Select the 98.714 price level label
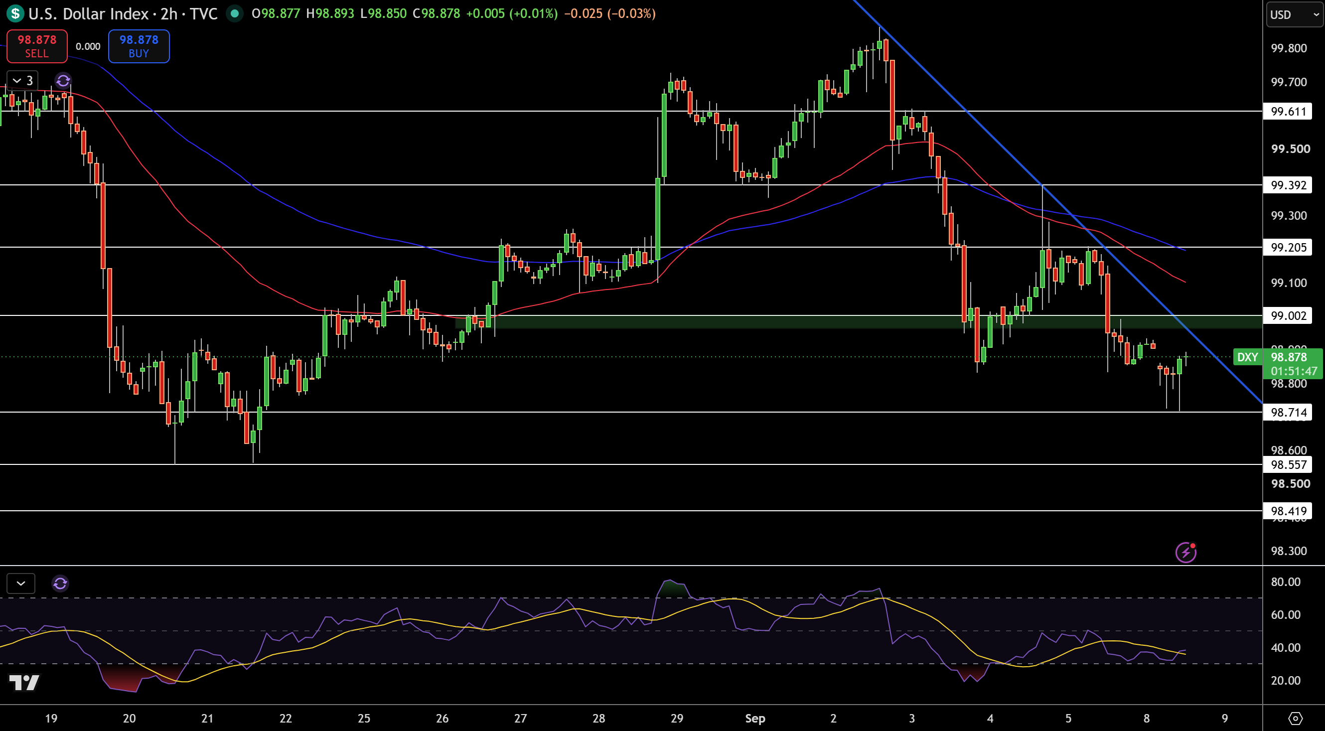The image size is (1325, 731). tap(1288, 412)
